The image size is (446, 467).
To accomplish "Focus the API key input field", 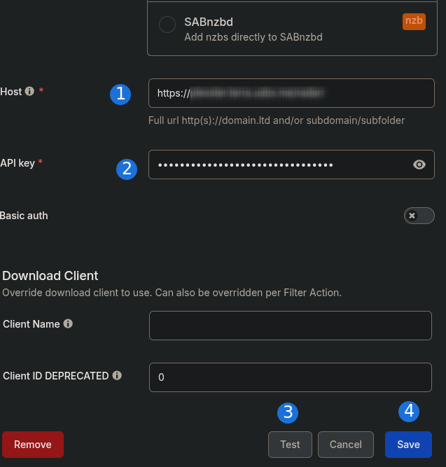I will point(291,165).
